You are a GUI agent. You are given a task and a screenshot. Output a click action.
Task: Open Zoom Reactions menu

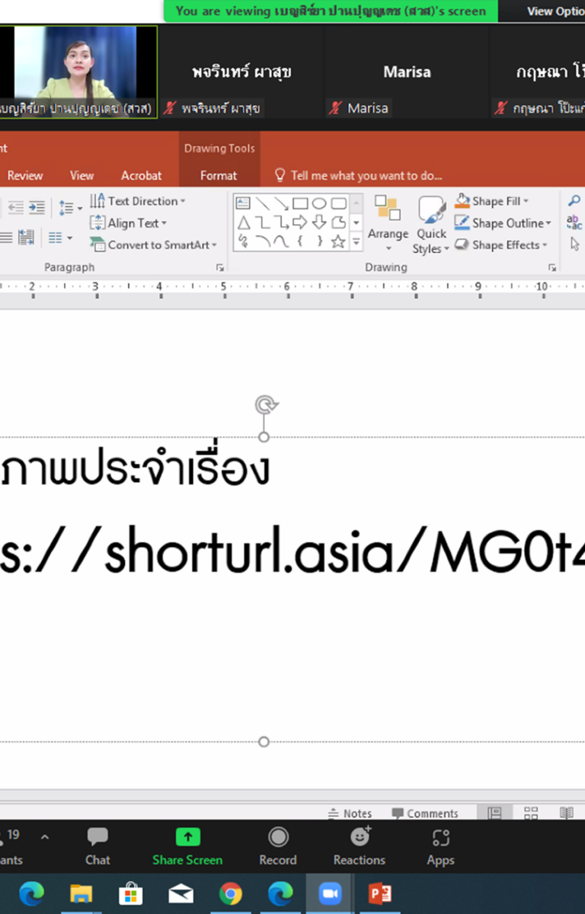pyautogui.click(x=360, y=847)
